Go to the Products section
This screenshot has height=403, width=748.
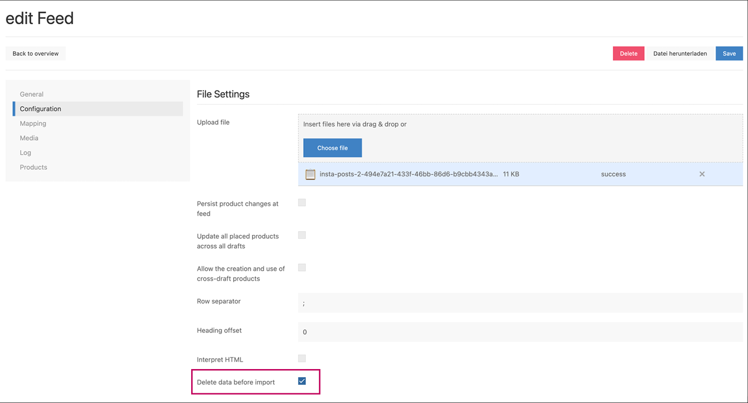click(x=33, y=167)
